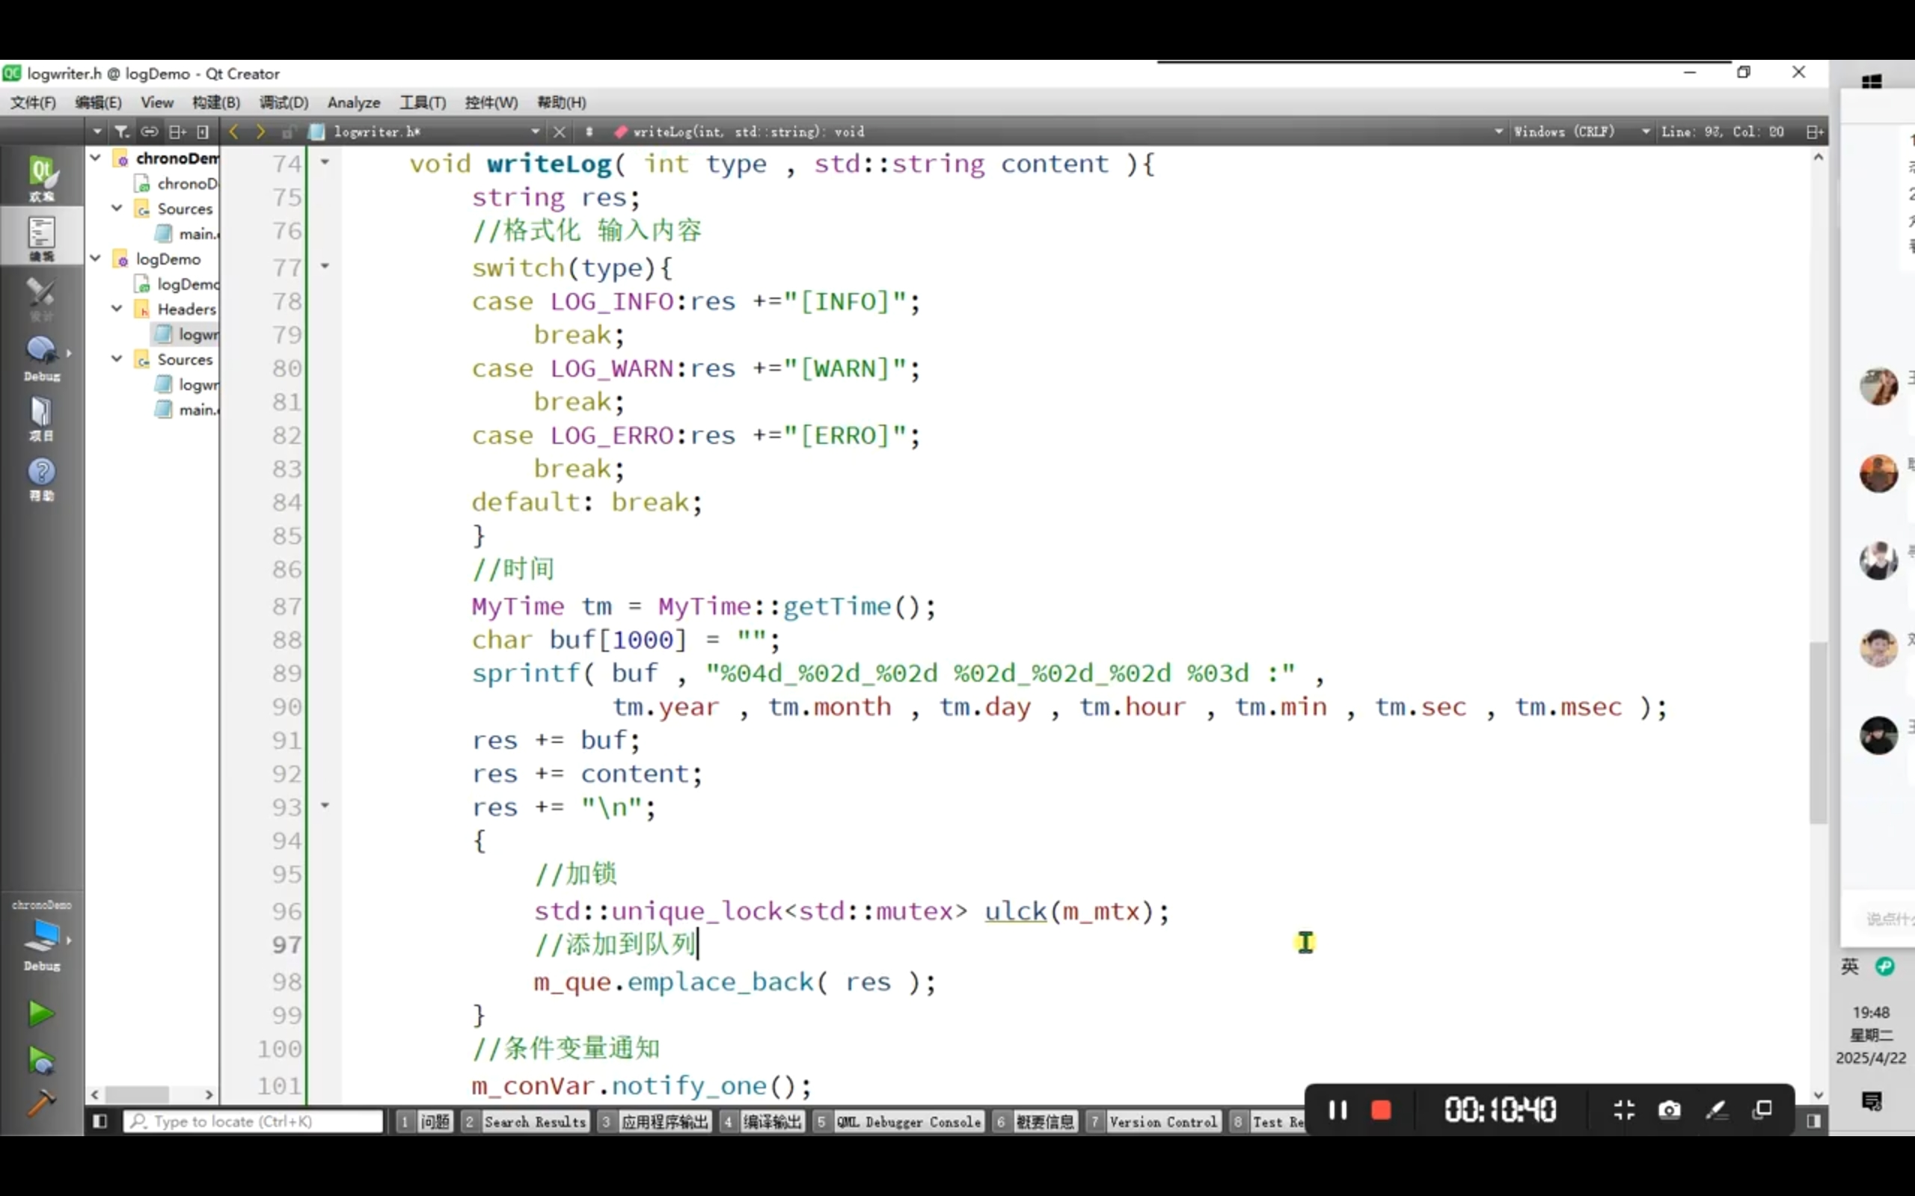Screen dimensions: 1915x1196
Task: Collapse the logDemo project node
Action: (96, 259)
